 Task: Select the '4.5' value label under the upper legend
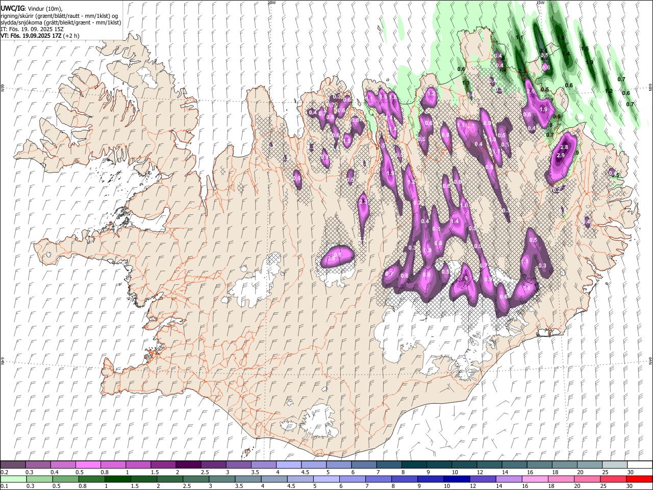[x=306, y=472]
